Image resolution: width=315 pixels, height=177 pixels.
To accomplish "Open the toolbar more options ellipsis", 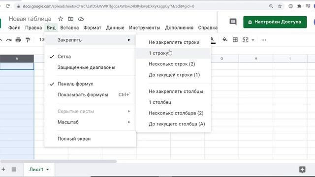I will point(264,40).
